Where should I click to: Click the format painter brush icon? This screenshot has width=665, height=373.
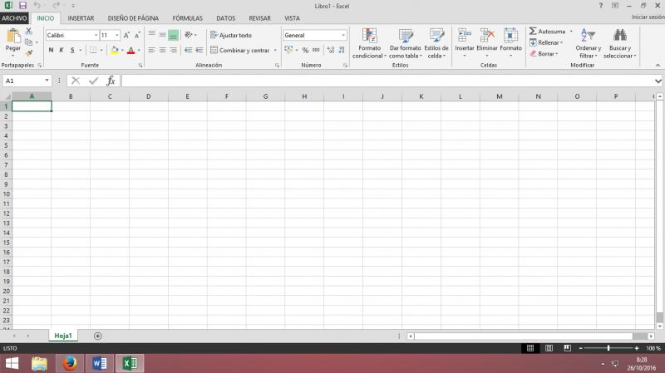pyautogui.click(x=29, y=53)
